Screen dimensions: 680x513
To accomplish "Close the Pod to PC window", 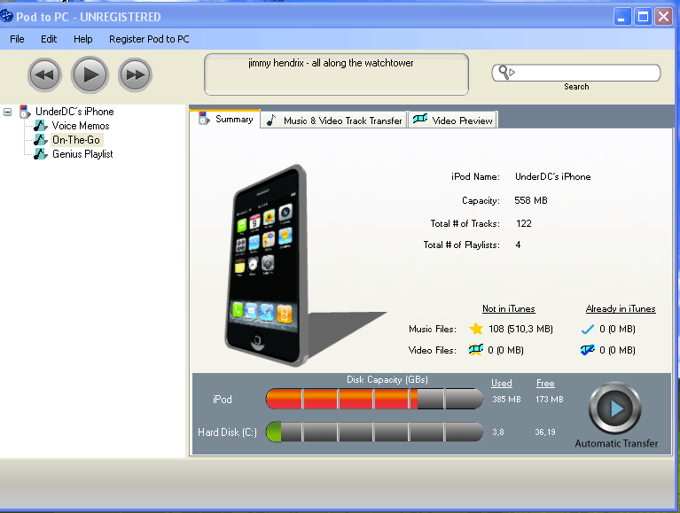I will coord(663,17).
